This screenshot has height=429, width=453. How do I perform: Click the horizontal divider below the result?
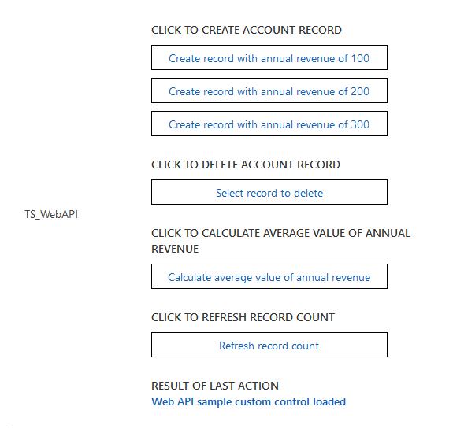(x=228, y=427)
